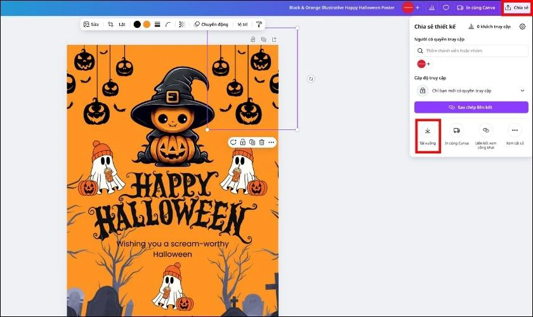Open share settings gear icon

click(x=522, y=27)
